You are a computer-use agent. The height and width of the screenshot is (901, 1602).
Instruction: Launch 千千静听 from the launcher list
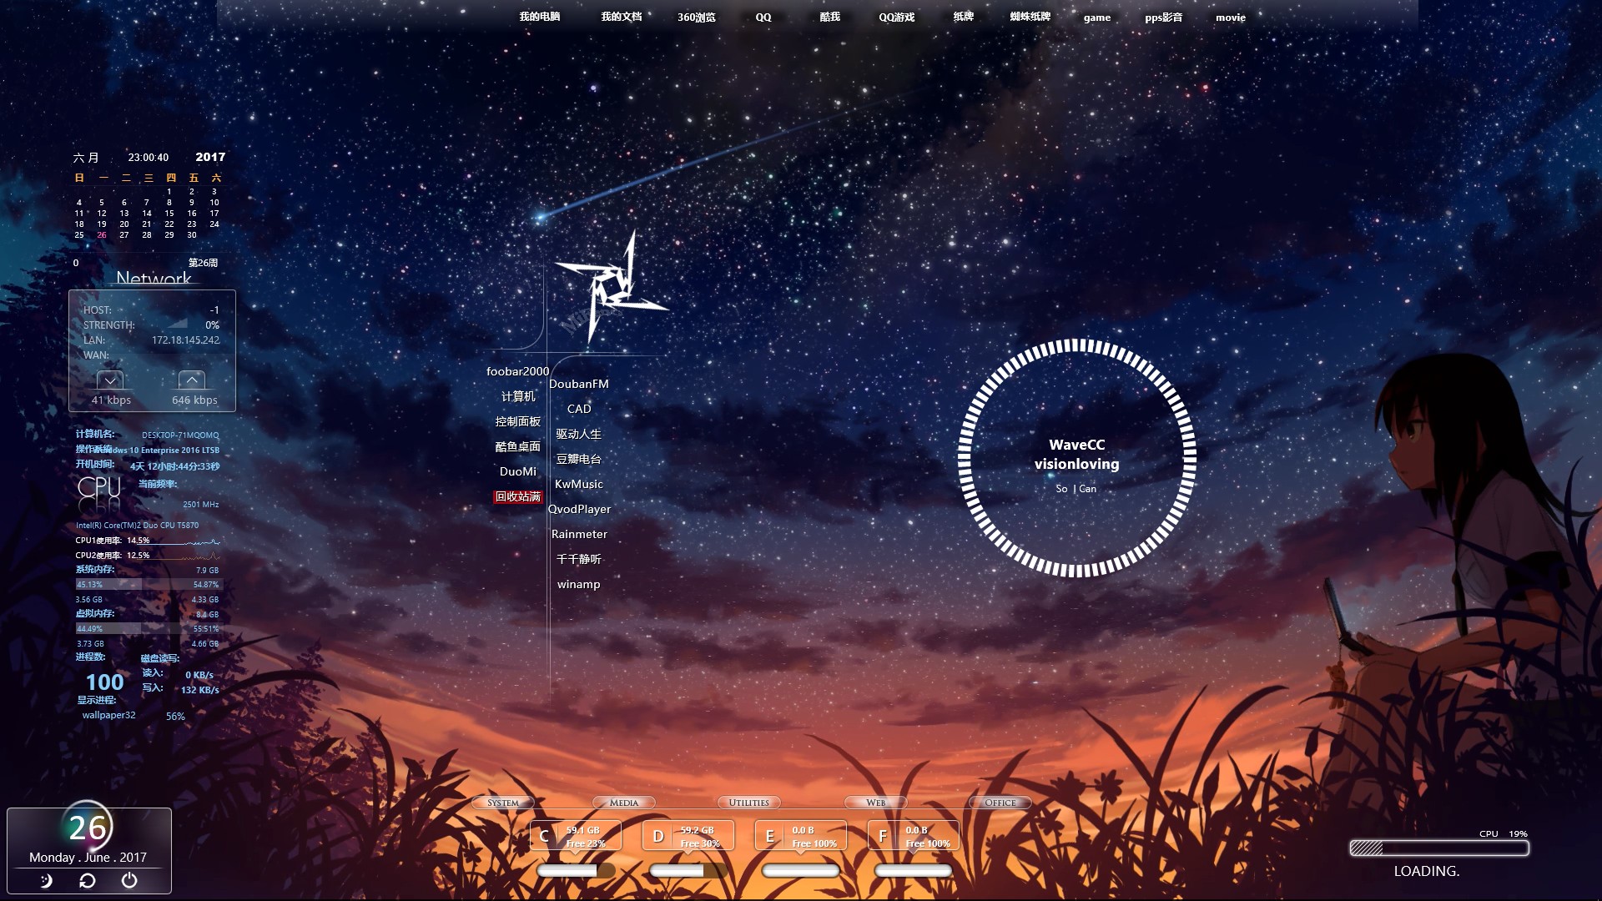(579, 559)
